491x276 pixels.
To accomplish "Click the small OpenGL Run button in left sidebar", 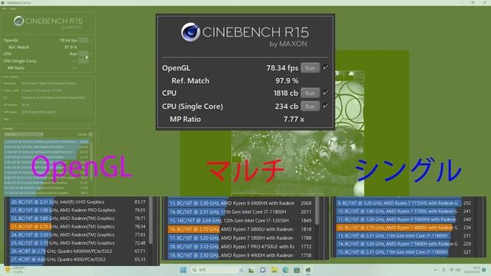I will coord(84,40).
